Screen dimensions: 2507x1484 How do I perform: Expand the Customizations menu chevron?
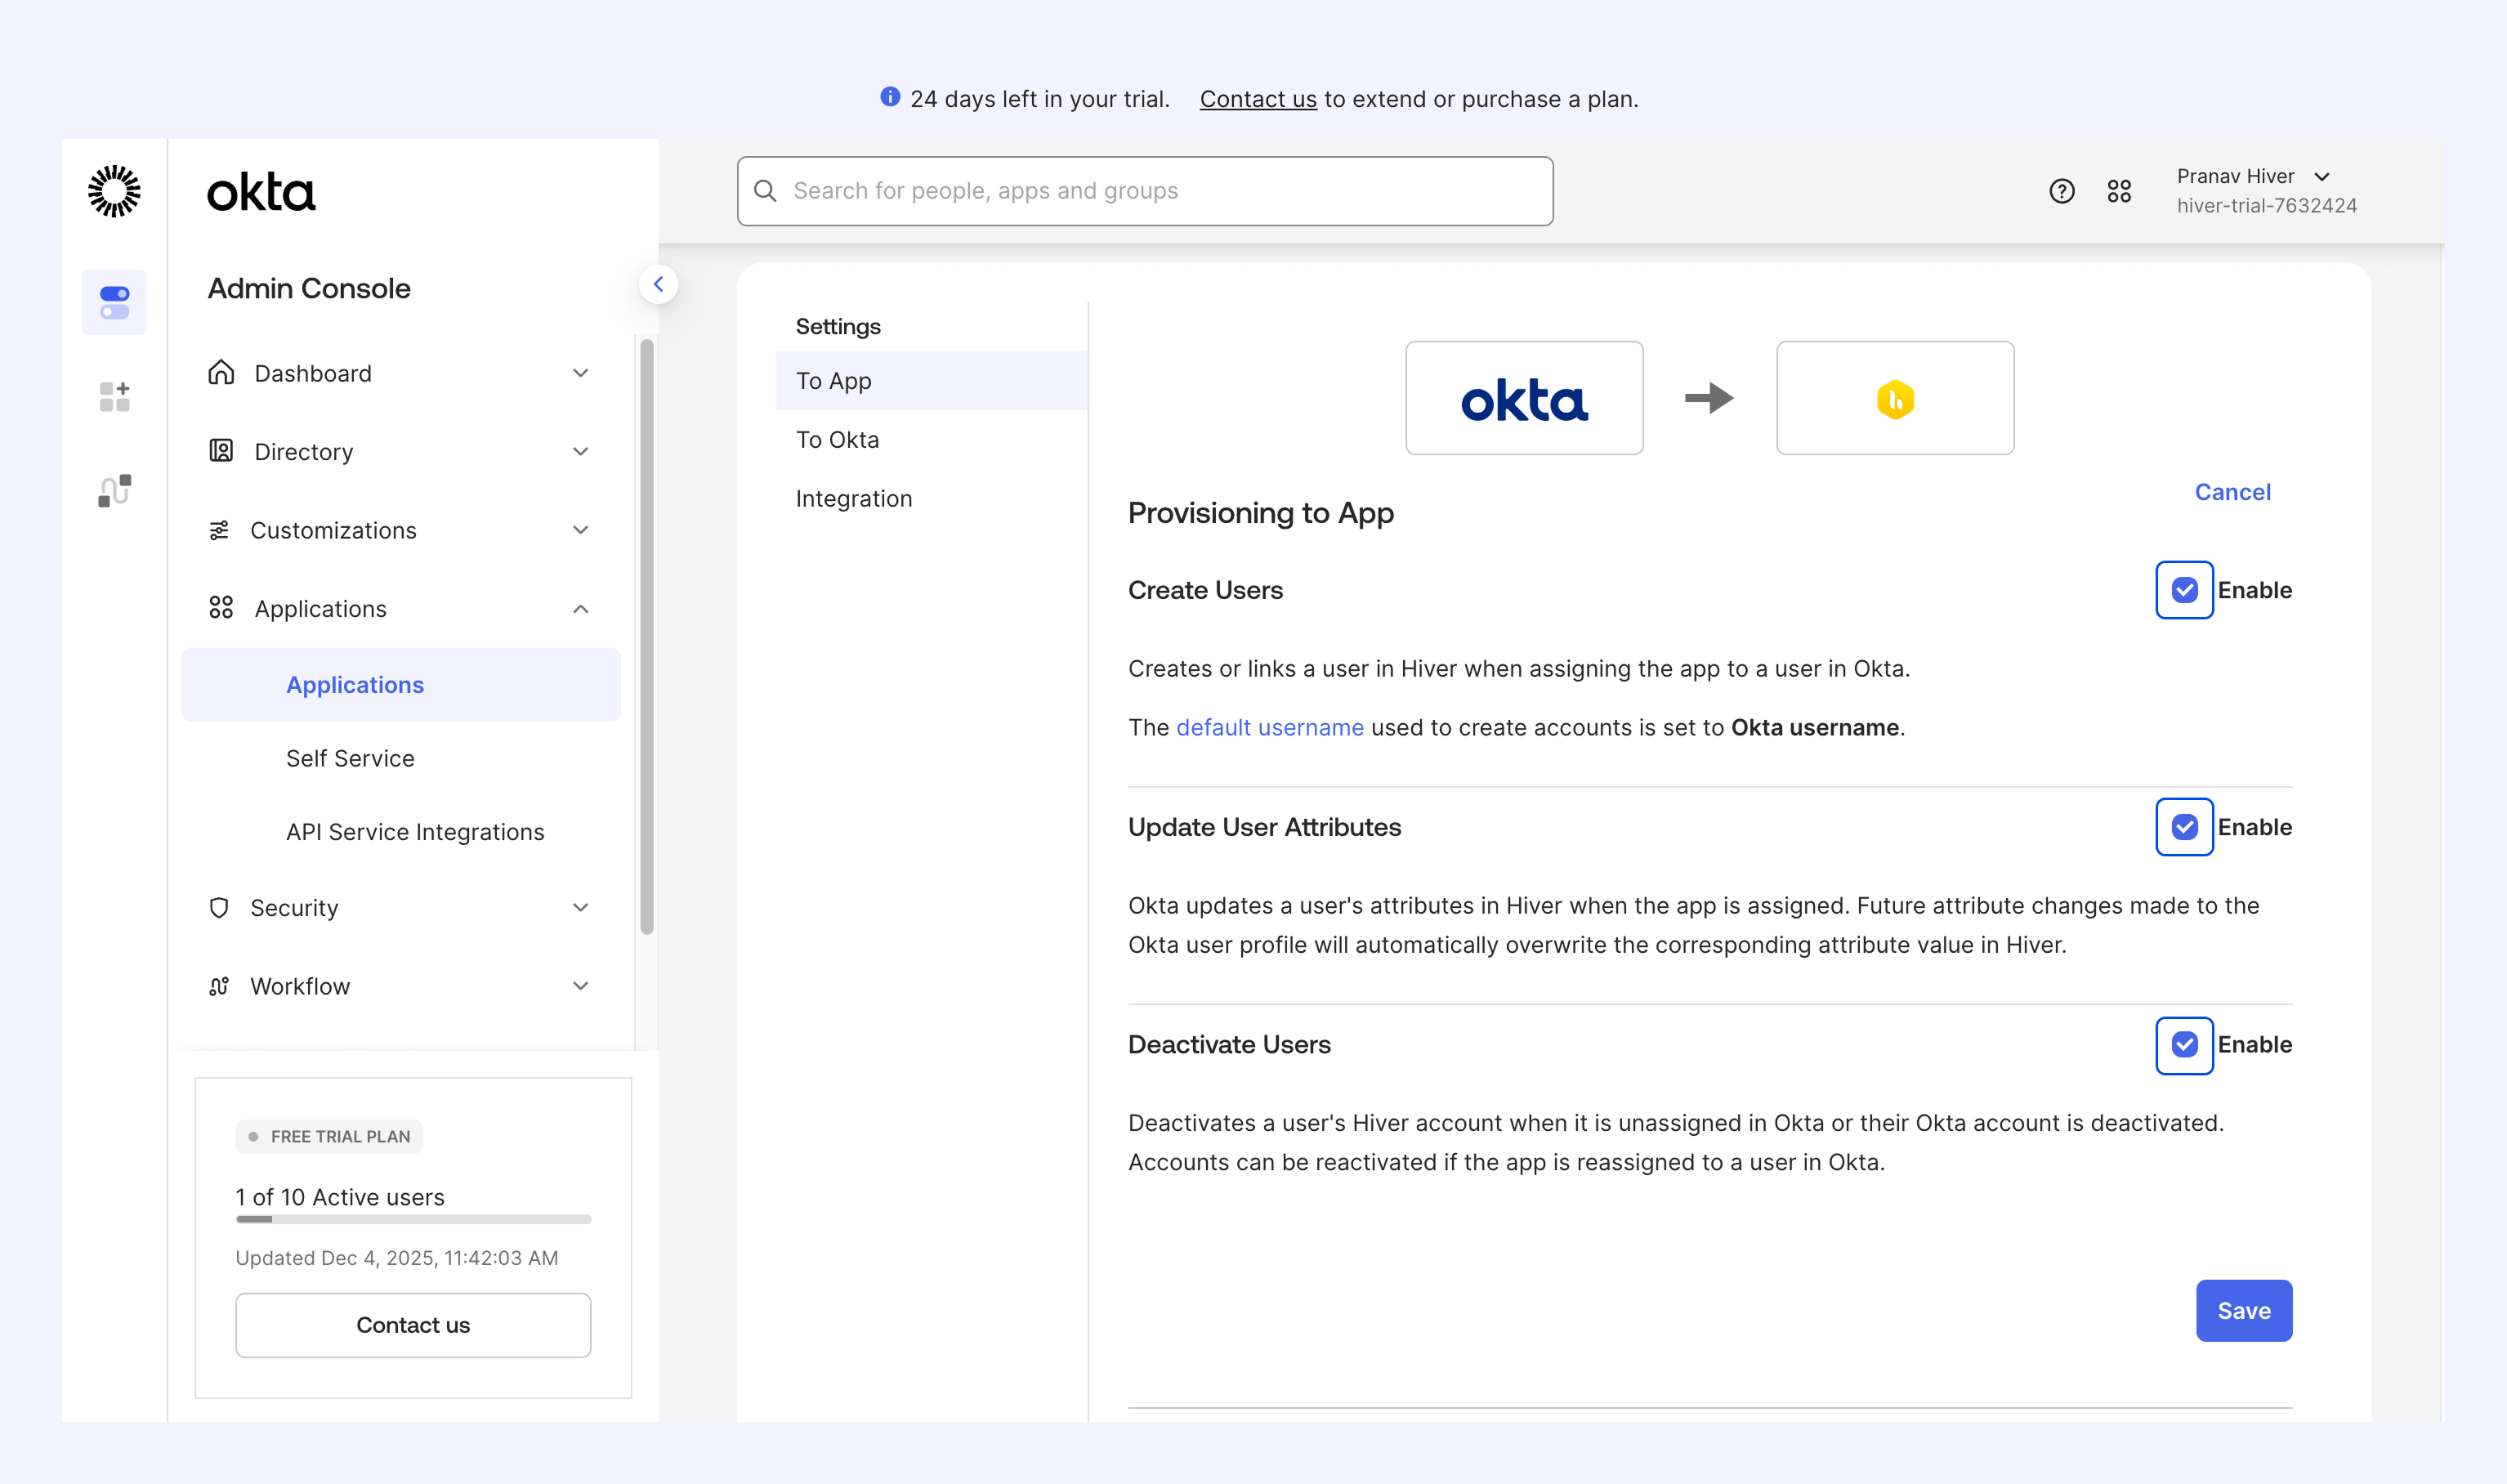tap(580, 530)
